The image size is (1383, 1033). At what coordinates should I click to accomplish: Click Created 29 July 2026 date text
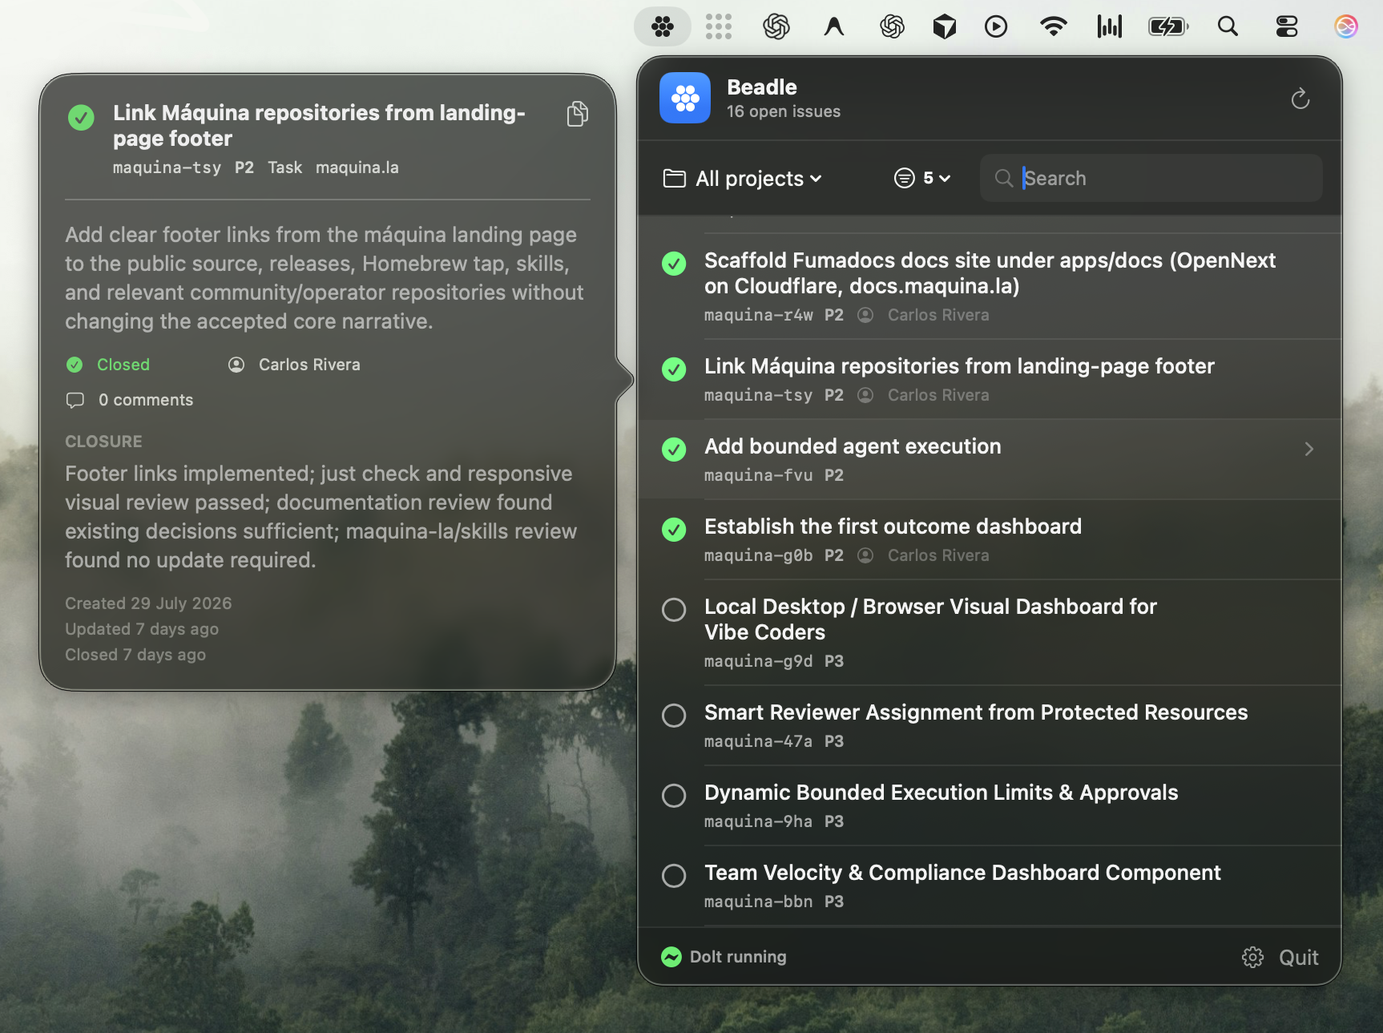point(148,603)
